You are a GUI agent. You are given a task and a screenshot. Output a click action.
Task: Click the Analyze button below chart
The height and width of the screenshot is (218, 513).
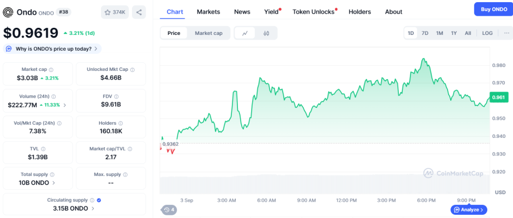469,209
